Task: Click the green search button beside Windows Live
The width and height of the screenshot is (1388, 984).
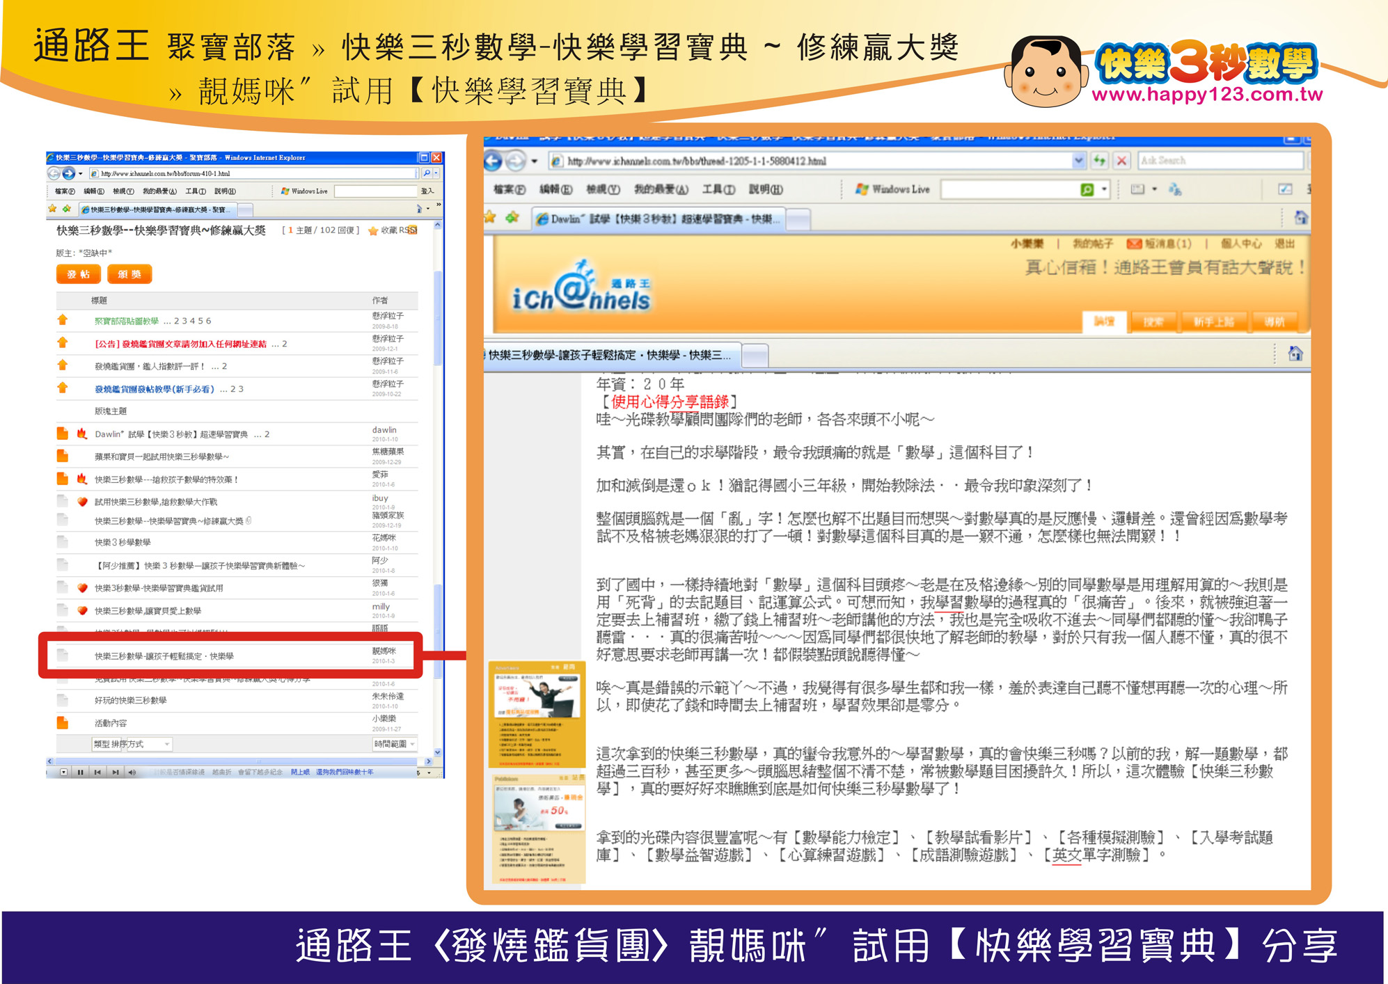Action: [x=1087, y=189]
